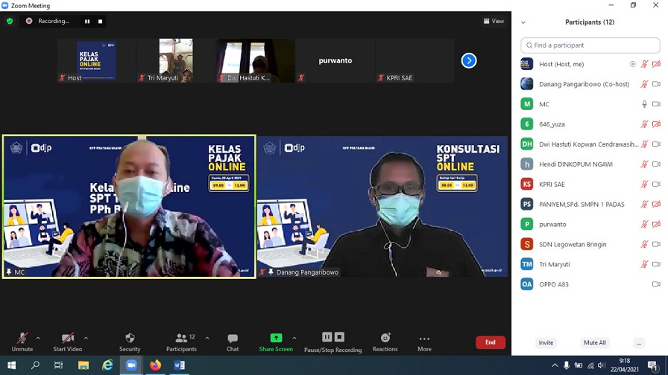The image size is (668, 375).
Task: Expand audio options arrow next to Unmute
Action: 38,338
